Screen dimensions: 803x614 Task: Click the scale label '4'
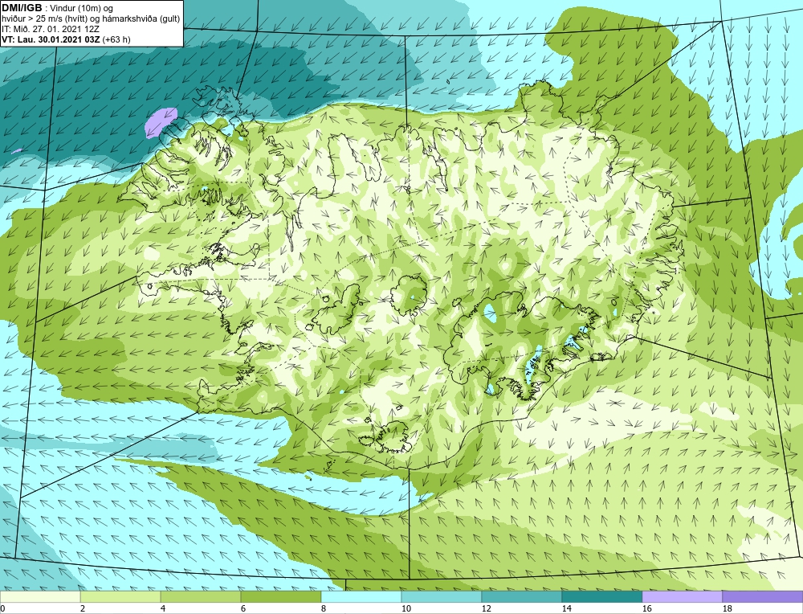tap(163, 609)
